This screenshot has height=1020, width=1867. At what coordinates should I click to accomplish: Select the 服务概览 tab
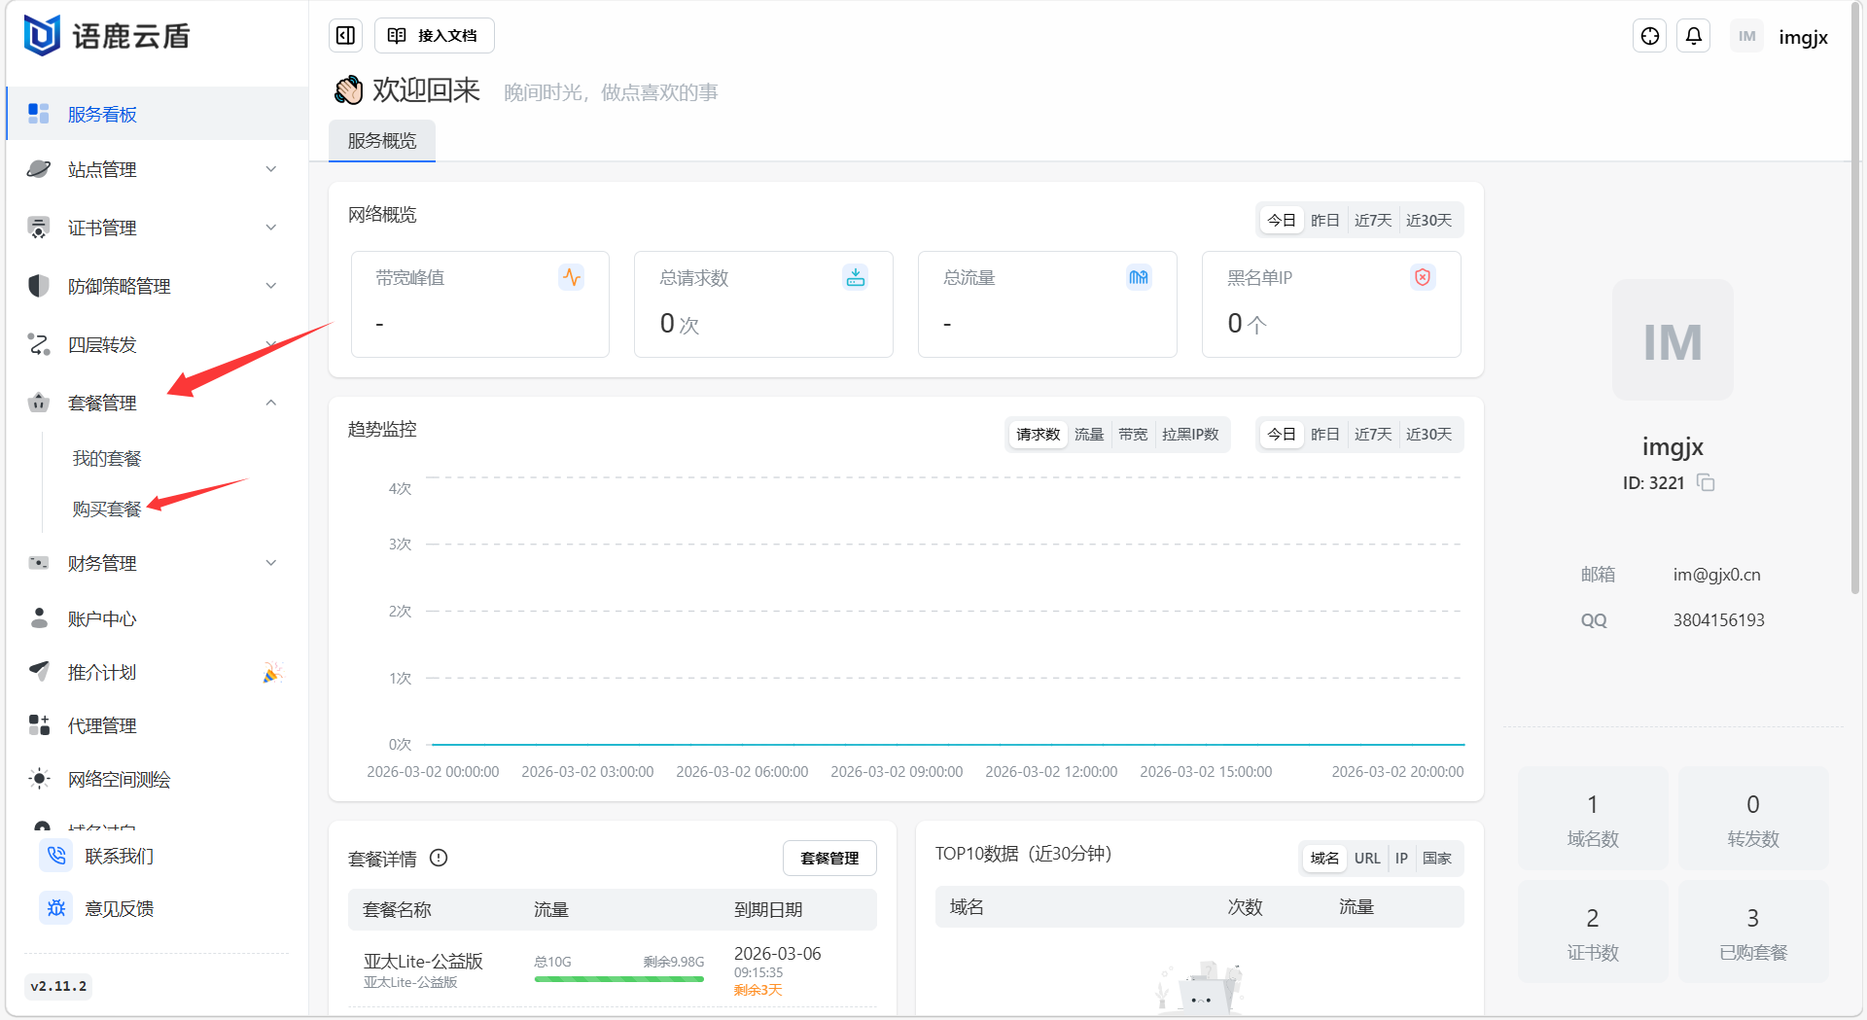pyautogui.click(x=382, y=141)
